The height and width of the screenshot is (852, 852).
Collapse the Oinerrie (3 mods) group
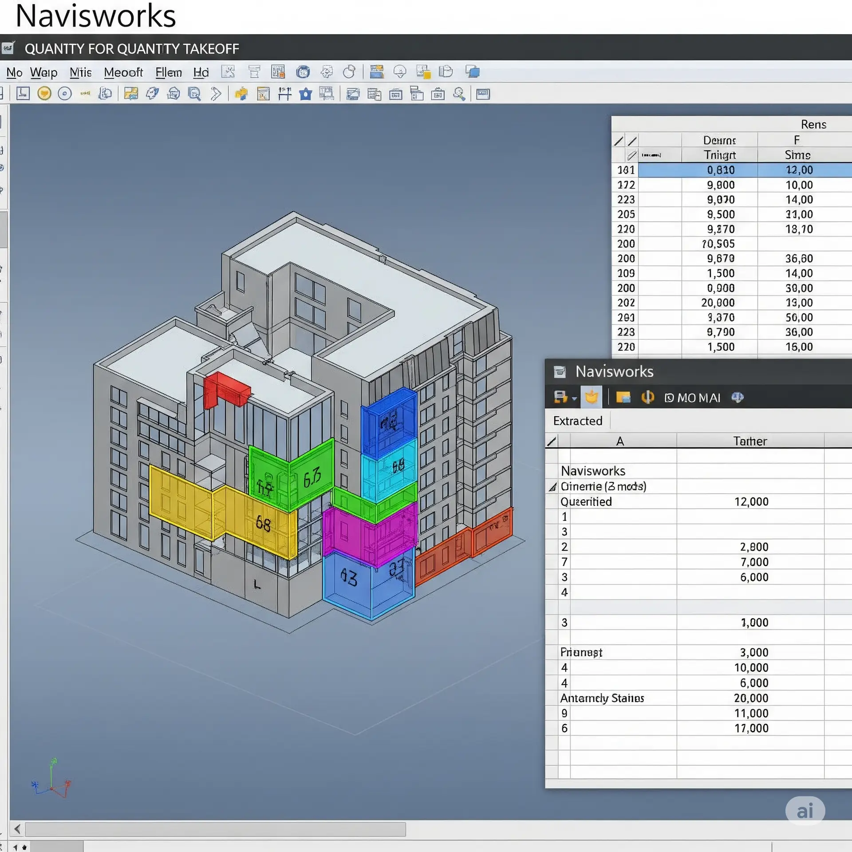[552, 487]
